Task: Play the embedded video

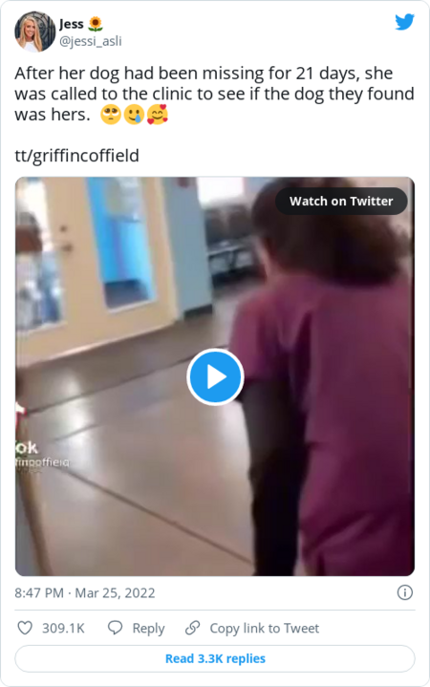Action: click(215, 376)
